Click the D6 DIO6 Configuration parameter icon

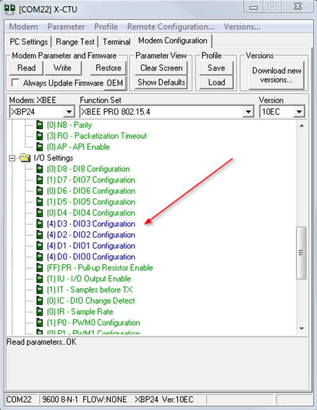[39, 191]
